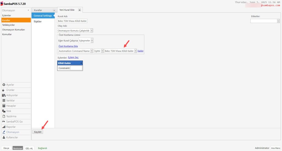Switch to the Kurallar tab

(38, 10)
